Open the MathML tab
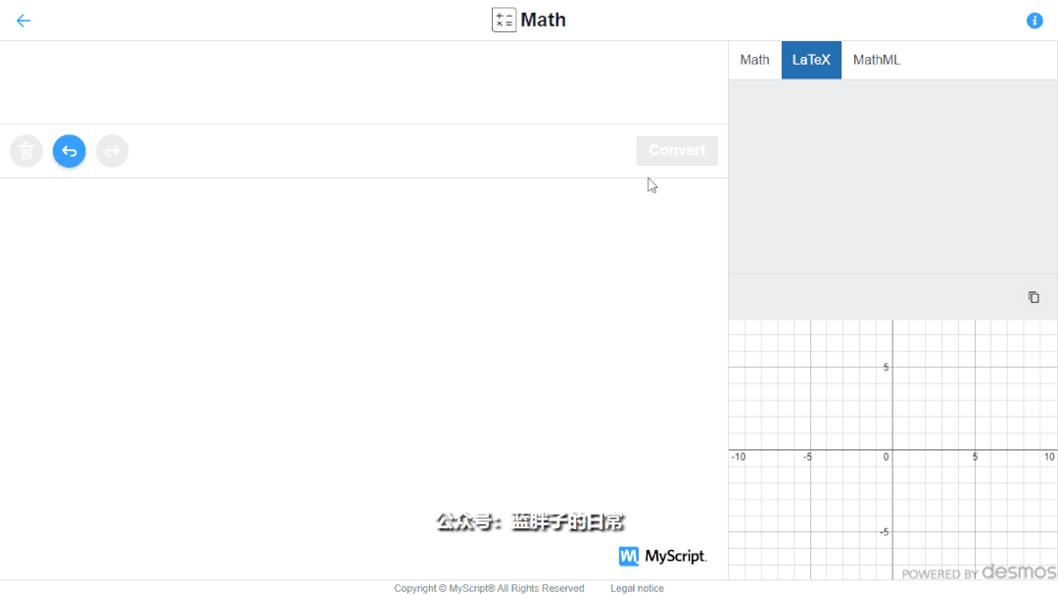This screenshot has width=1058, height=596. point(876,60)
